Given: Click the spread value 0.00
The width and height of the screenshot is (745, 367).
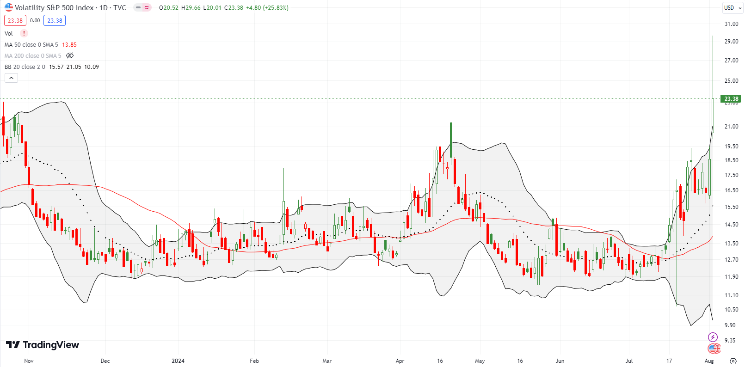Looking at the screenshot, I should [x=35, y=20].
